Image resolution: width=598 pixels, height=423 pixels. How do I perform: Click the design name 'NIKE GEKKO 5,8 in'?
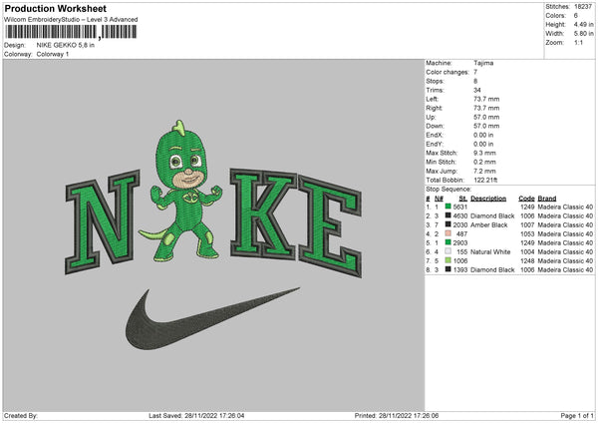(65, 45)
